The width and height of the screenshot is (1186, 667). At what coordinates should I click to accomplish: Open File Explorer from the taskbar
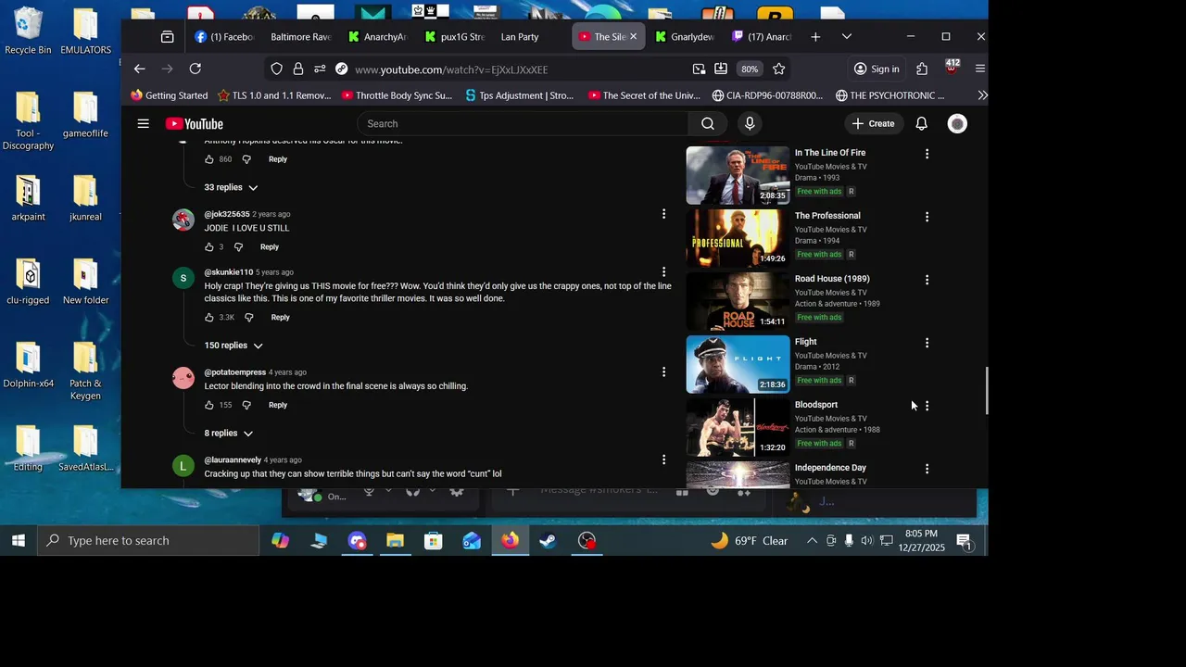pos(396,540)
